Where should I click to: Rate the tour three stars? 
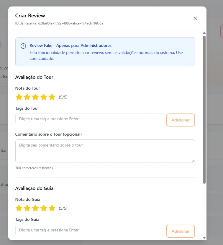tap(35, 97)
